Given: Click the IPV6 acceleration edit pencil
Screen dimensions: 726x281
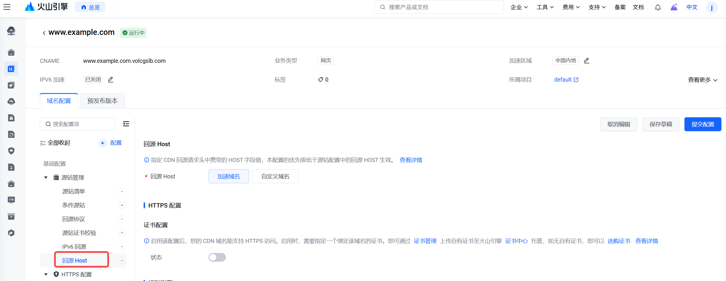Looking at the screenshot, I should click(110, 80).
